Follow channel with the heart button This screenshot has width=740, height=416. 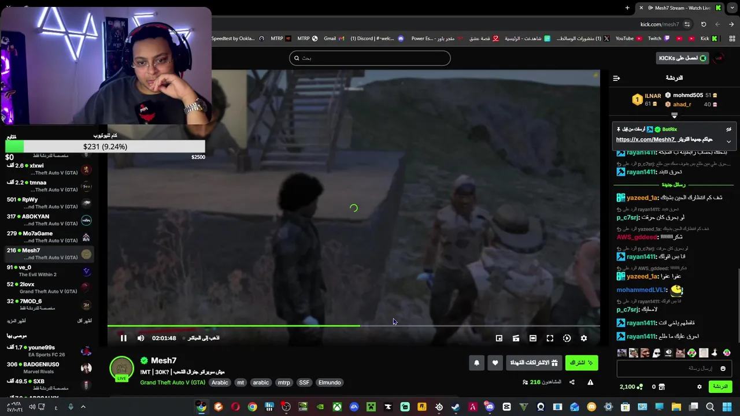point(495,363)
